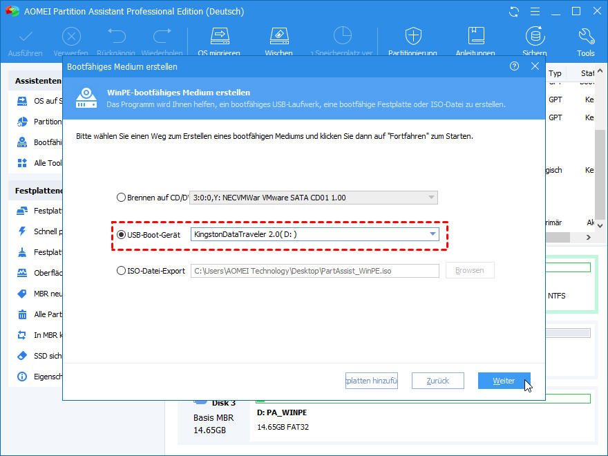Click the Bootfähiges Medium sidebar icon

coord(22,142)
